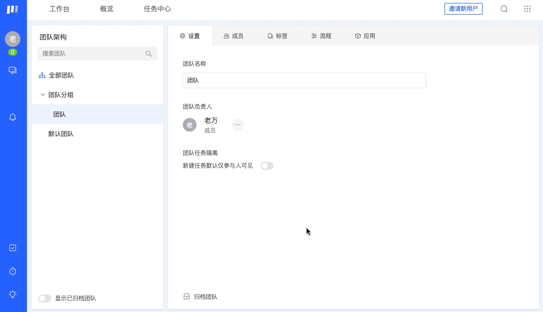The image size is (543, 312).
Task: Click the 团队任务隔离 section label
Action: tap(200, 153)
